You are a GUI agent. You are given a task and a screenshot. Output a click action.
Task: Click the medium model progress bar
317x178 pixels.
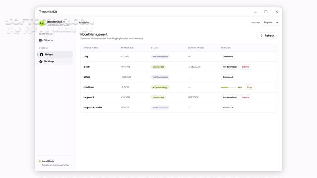[228, 87]
